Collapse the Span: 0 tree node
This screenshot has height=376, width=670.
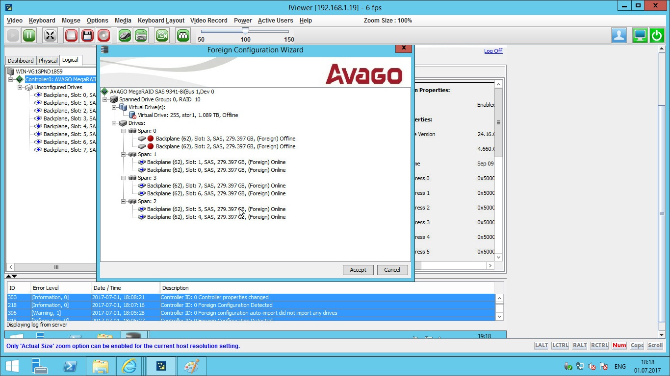[x=124, y=131]
